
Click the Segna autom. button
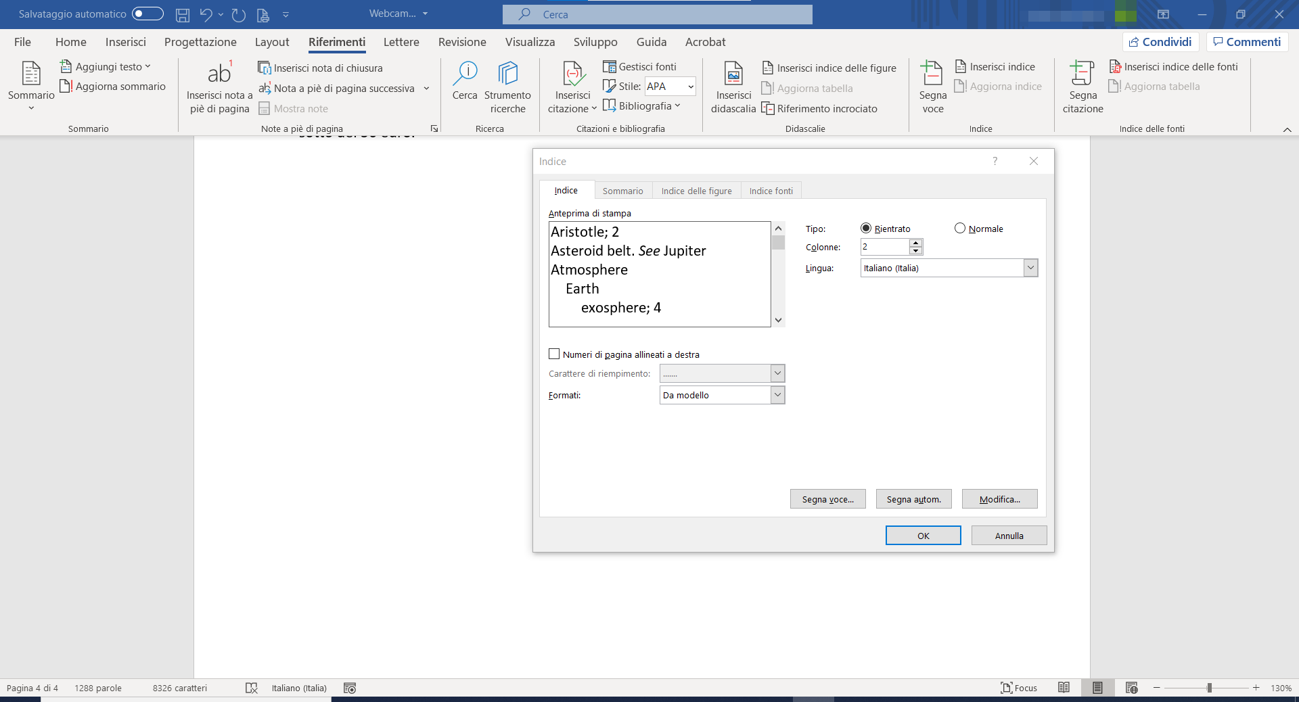pos(913,499)
